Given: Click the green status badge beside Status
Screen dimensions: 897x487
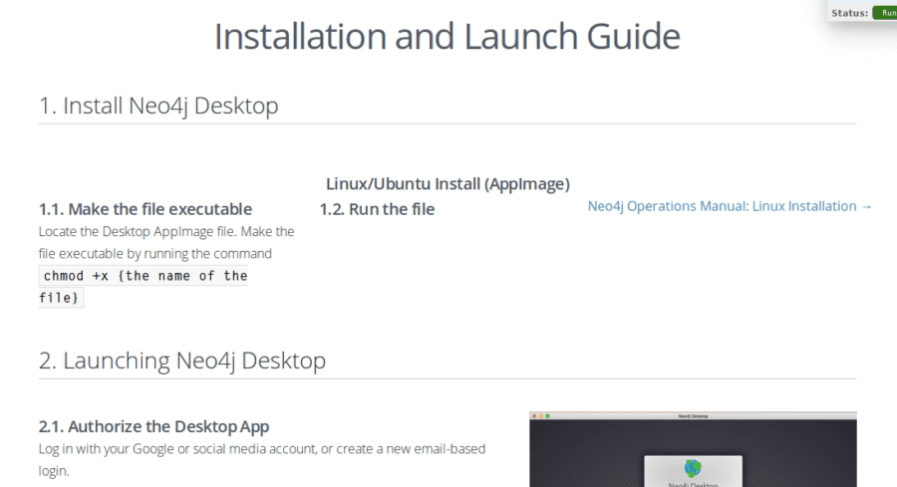Looking at the screenshot, I should tap(885, 13).
